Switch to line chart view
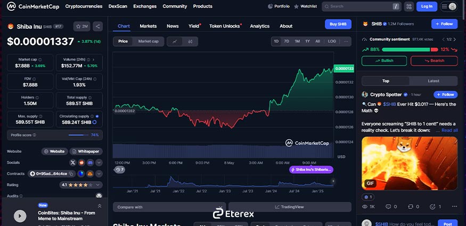The height and width of the screenshot is (226, 466). point(175,41)
